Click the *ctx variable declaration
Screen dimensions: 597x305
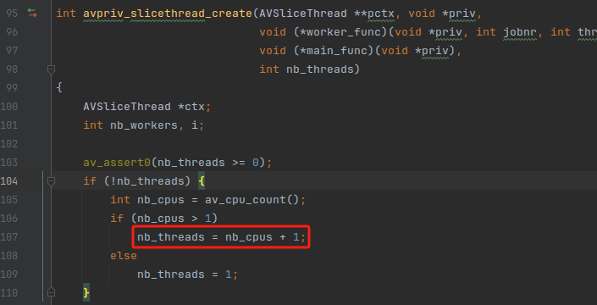coord(191,107)
